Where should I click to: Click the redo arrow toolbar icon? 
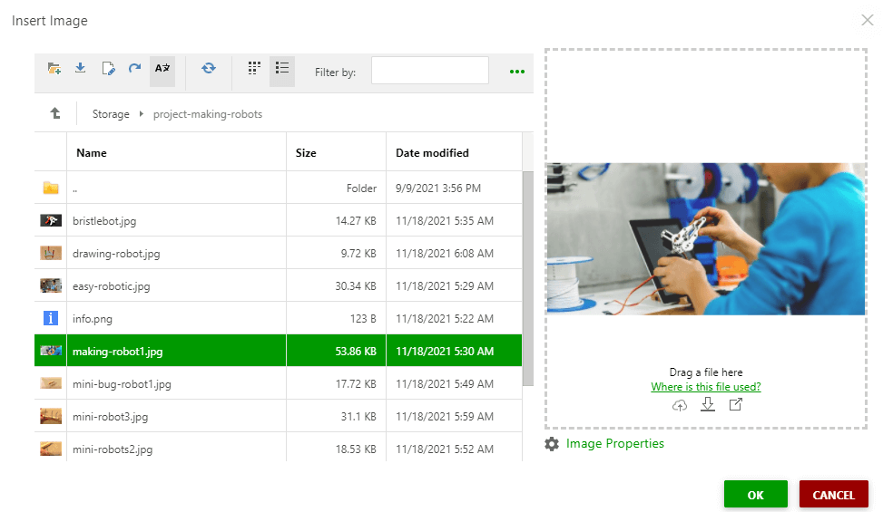tap(134, 69)
